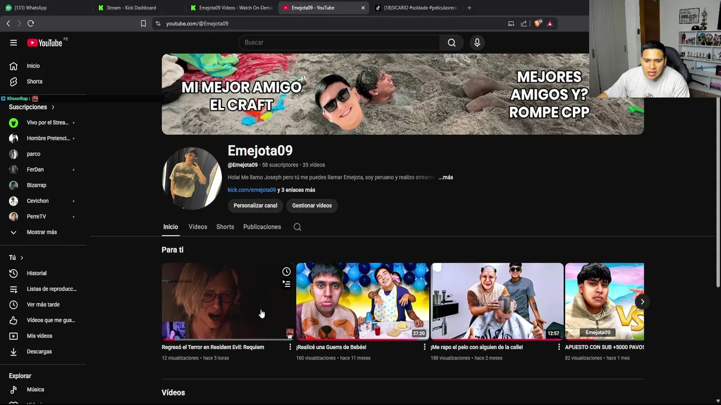The height and width of the screenshot is (405, 721).
Task: Close the Emejota09 YouTube tab
Action: point(363,8)
